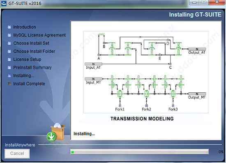
Task: Select the Install Complete step label
Action: click(29, 84)
